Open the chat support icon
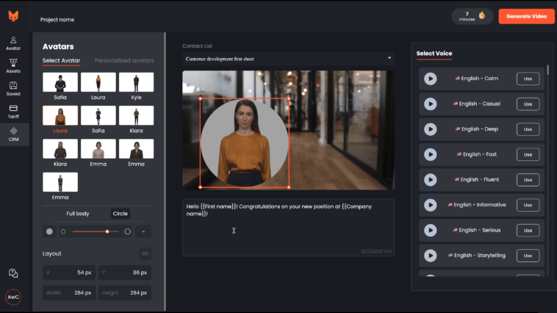 click(13, 273)
